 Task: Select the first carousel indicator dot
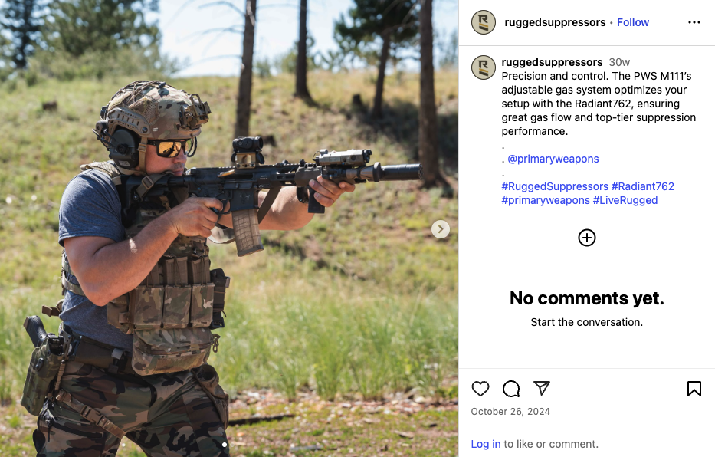click(x=225, y=445)
